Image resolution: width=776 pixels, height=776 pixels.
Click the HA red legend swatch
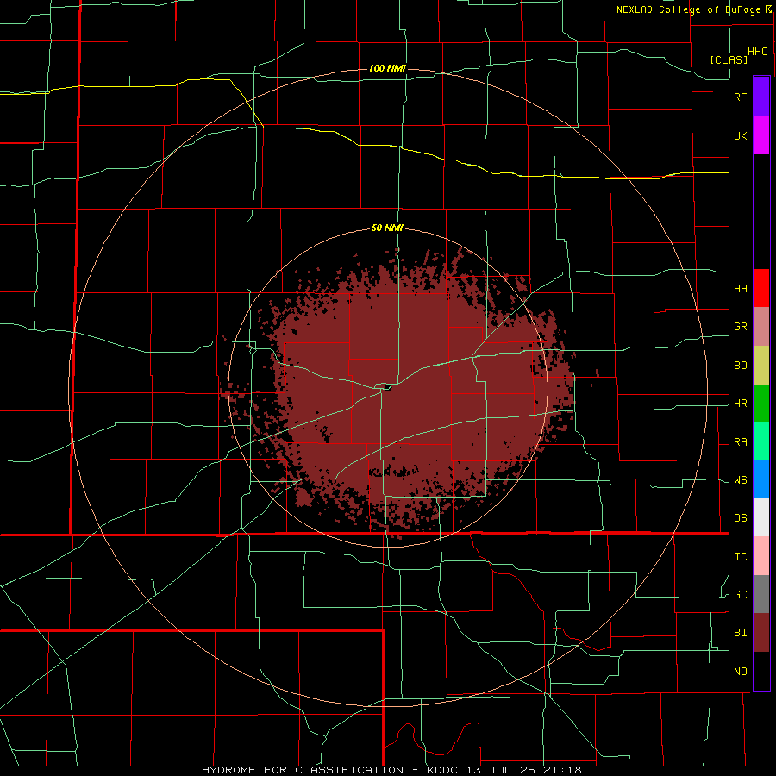(761, 288)
